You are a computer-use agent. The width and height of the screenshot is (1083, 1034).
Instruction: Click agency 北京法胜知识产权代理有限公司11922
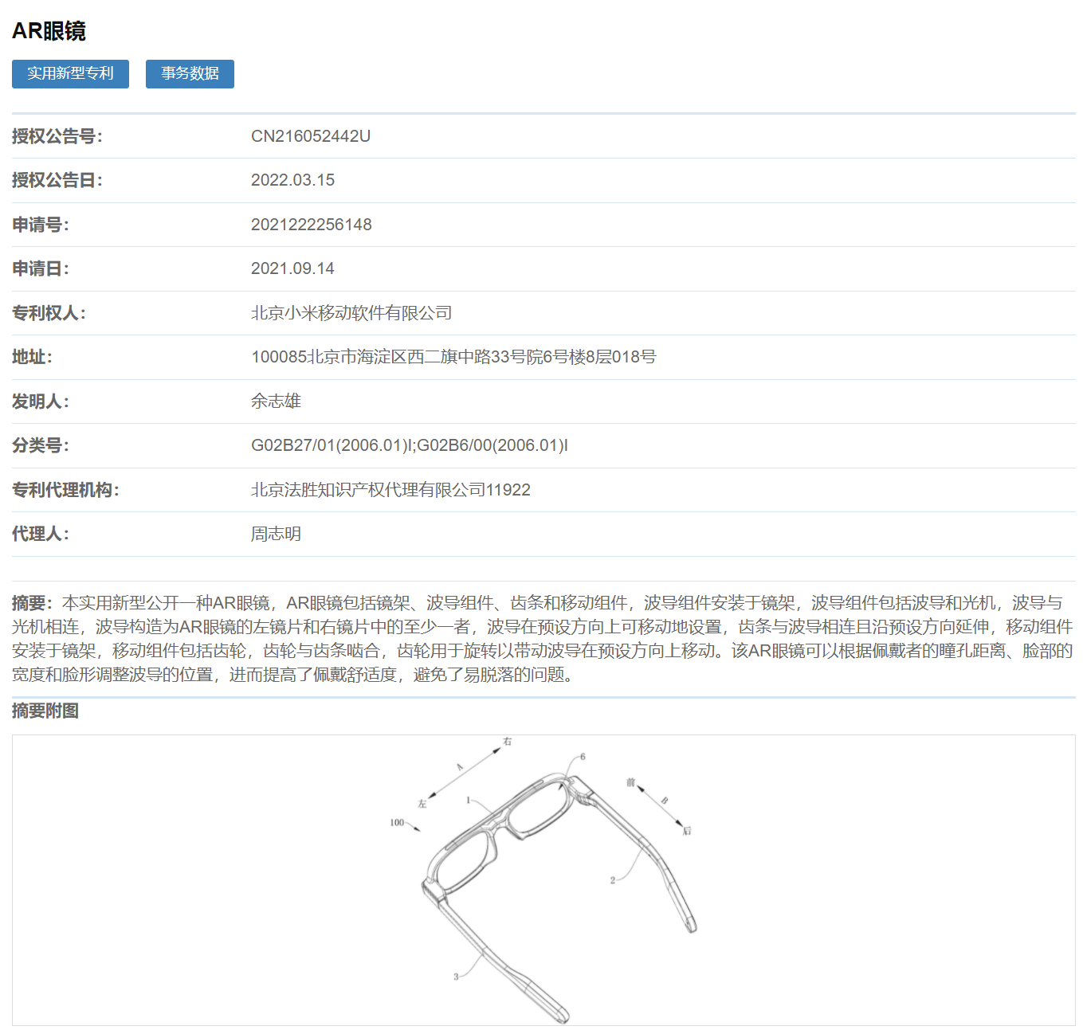point(391,490)
